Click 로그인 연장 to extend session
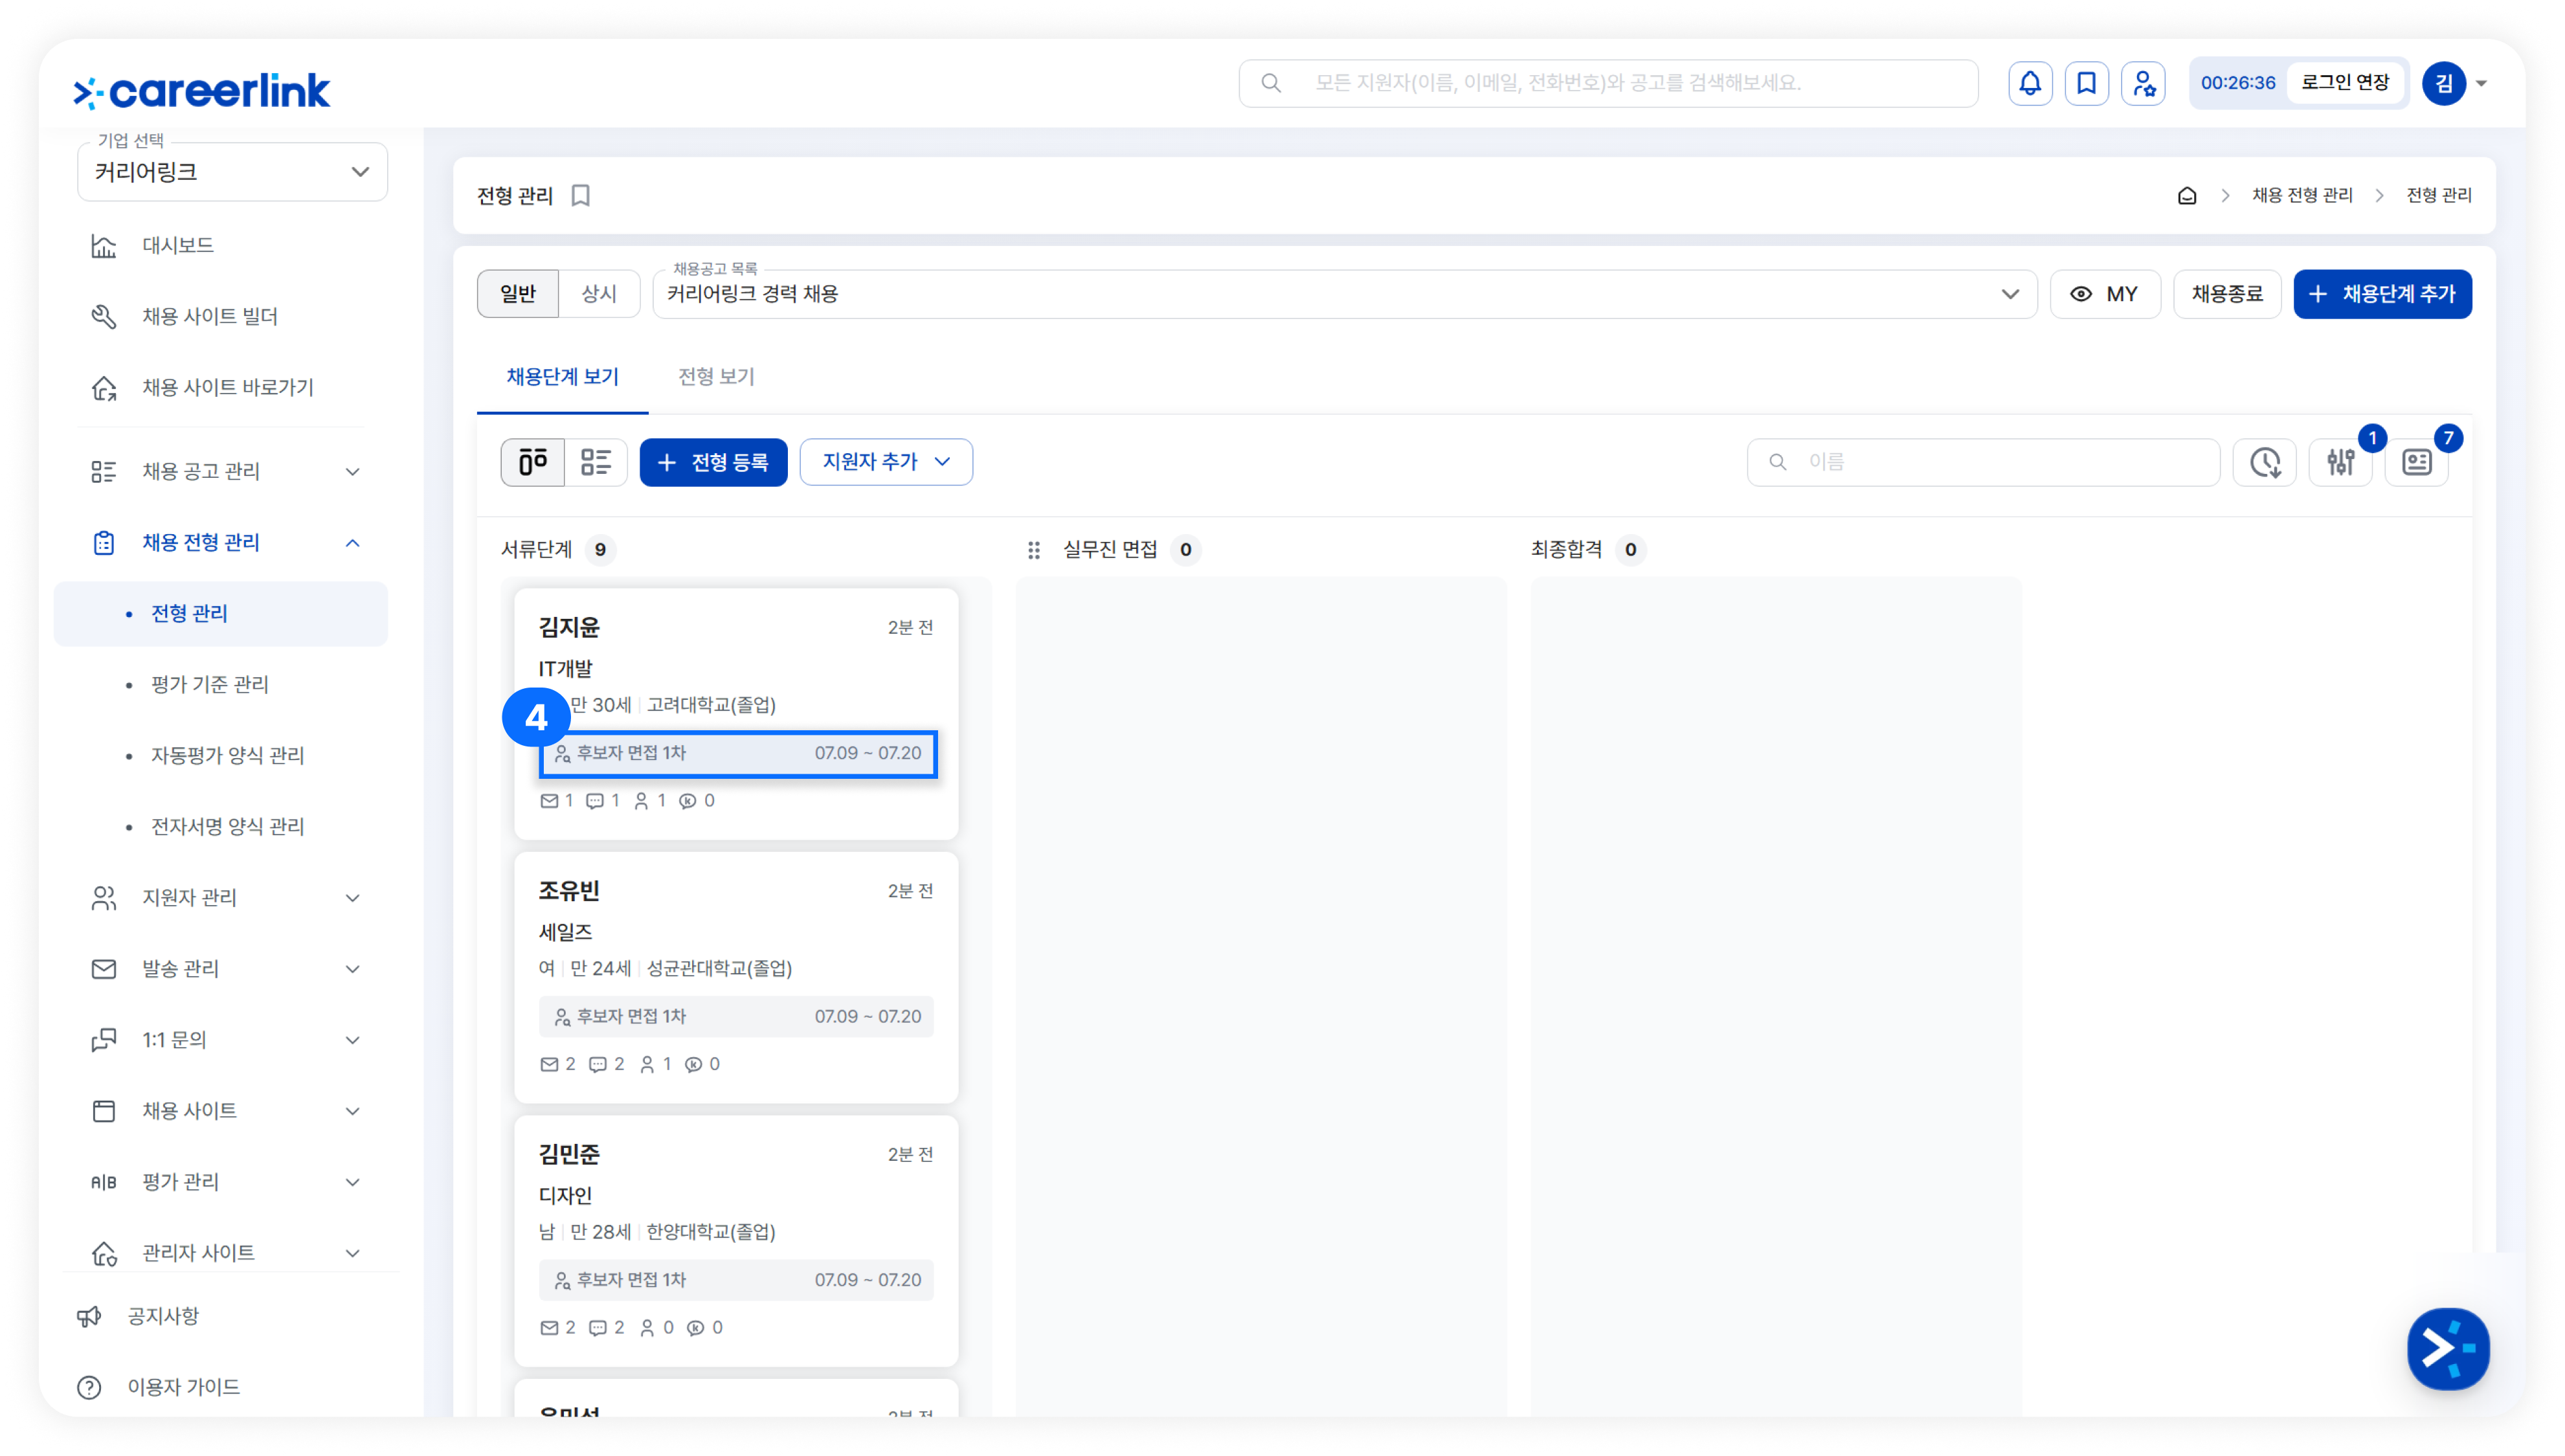This screenshot has width=2565, height=1456. [2345, 83]
